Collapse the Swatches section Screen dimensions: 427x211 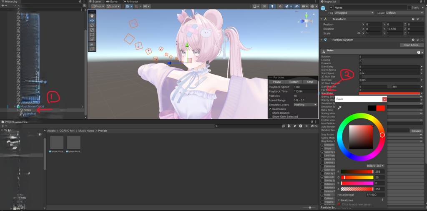pyautogui.click(x=339, y=200)
